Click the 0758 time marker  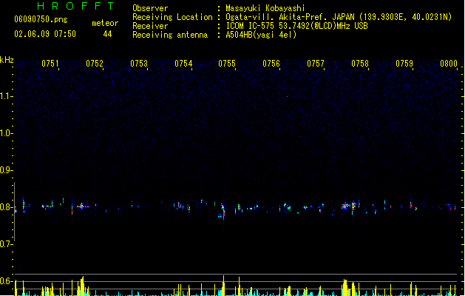[x=360, y=64]
